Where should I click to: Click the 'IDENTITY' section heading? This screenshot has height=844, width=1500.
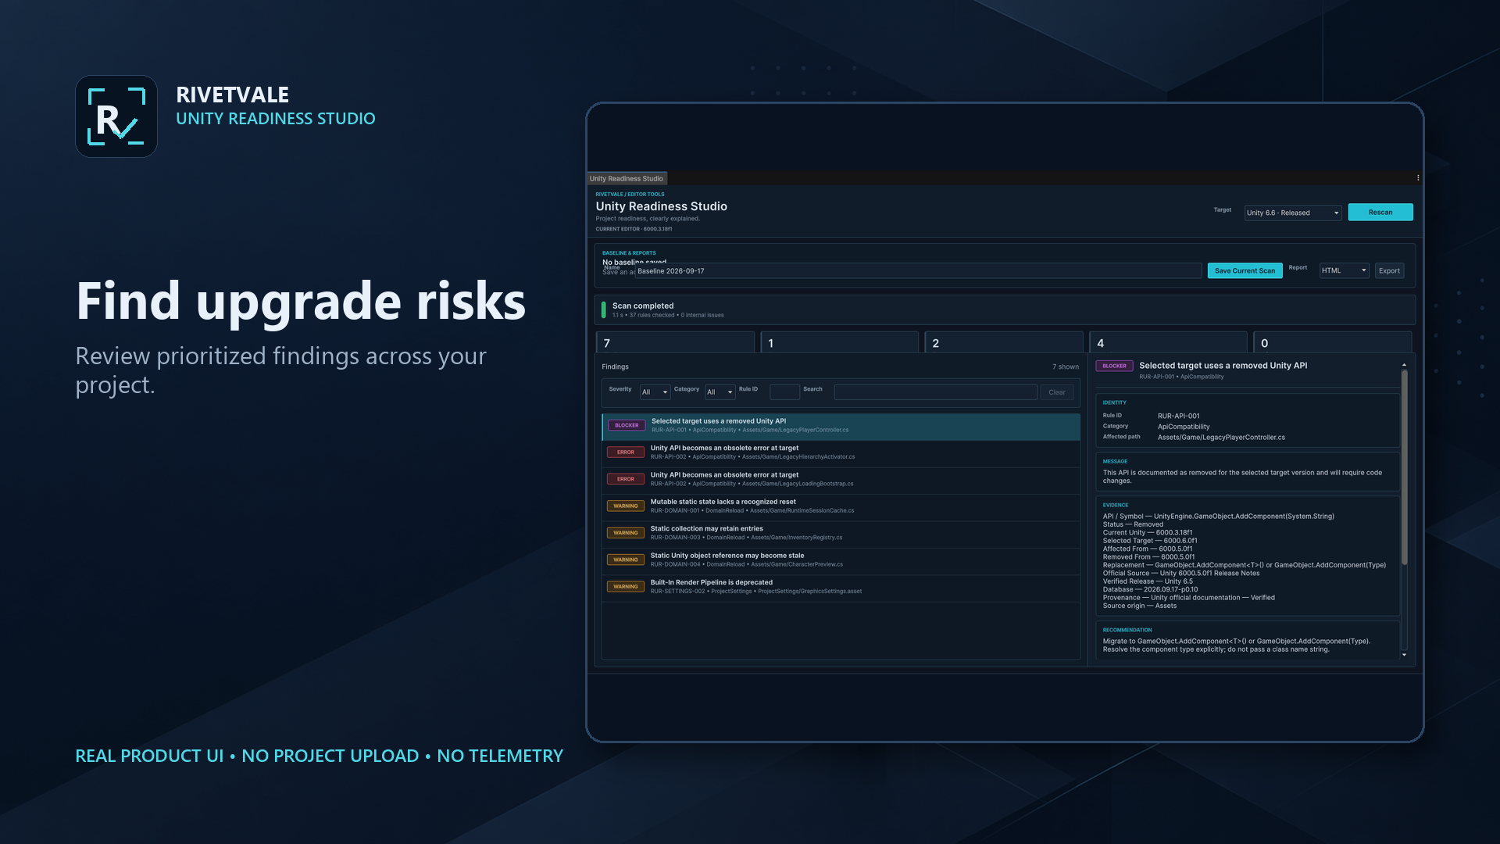click(1114, 402)
